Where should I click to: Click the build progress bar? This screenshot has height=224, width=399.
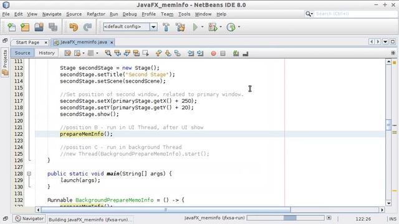pos(286,218)
